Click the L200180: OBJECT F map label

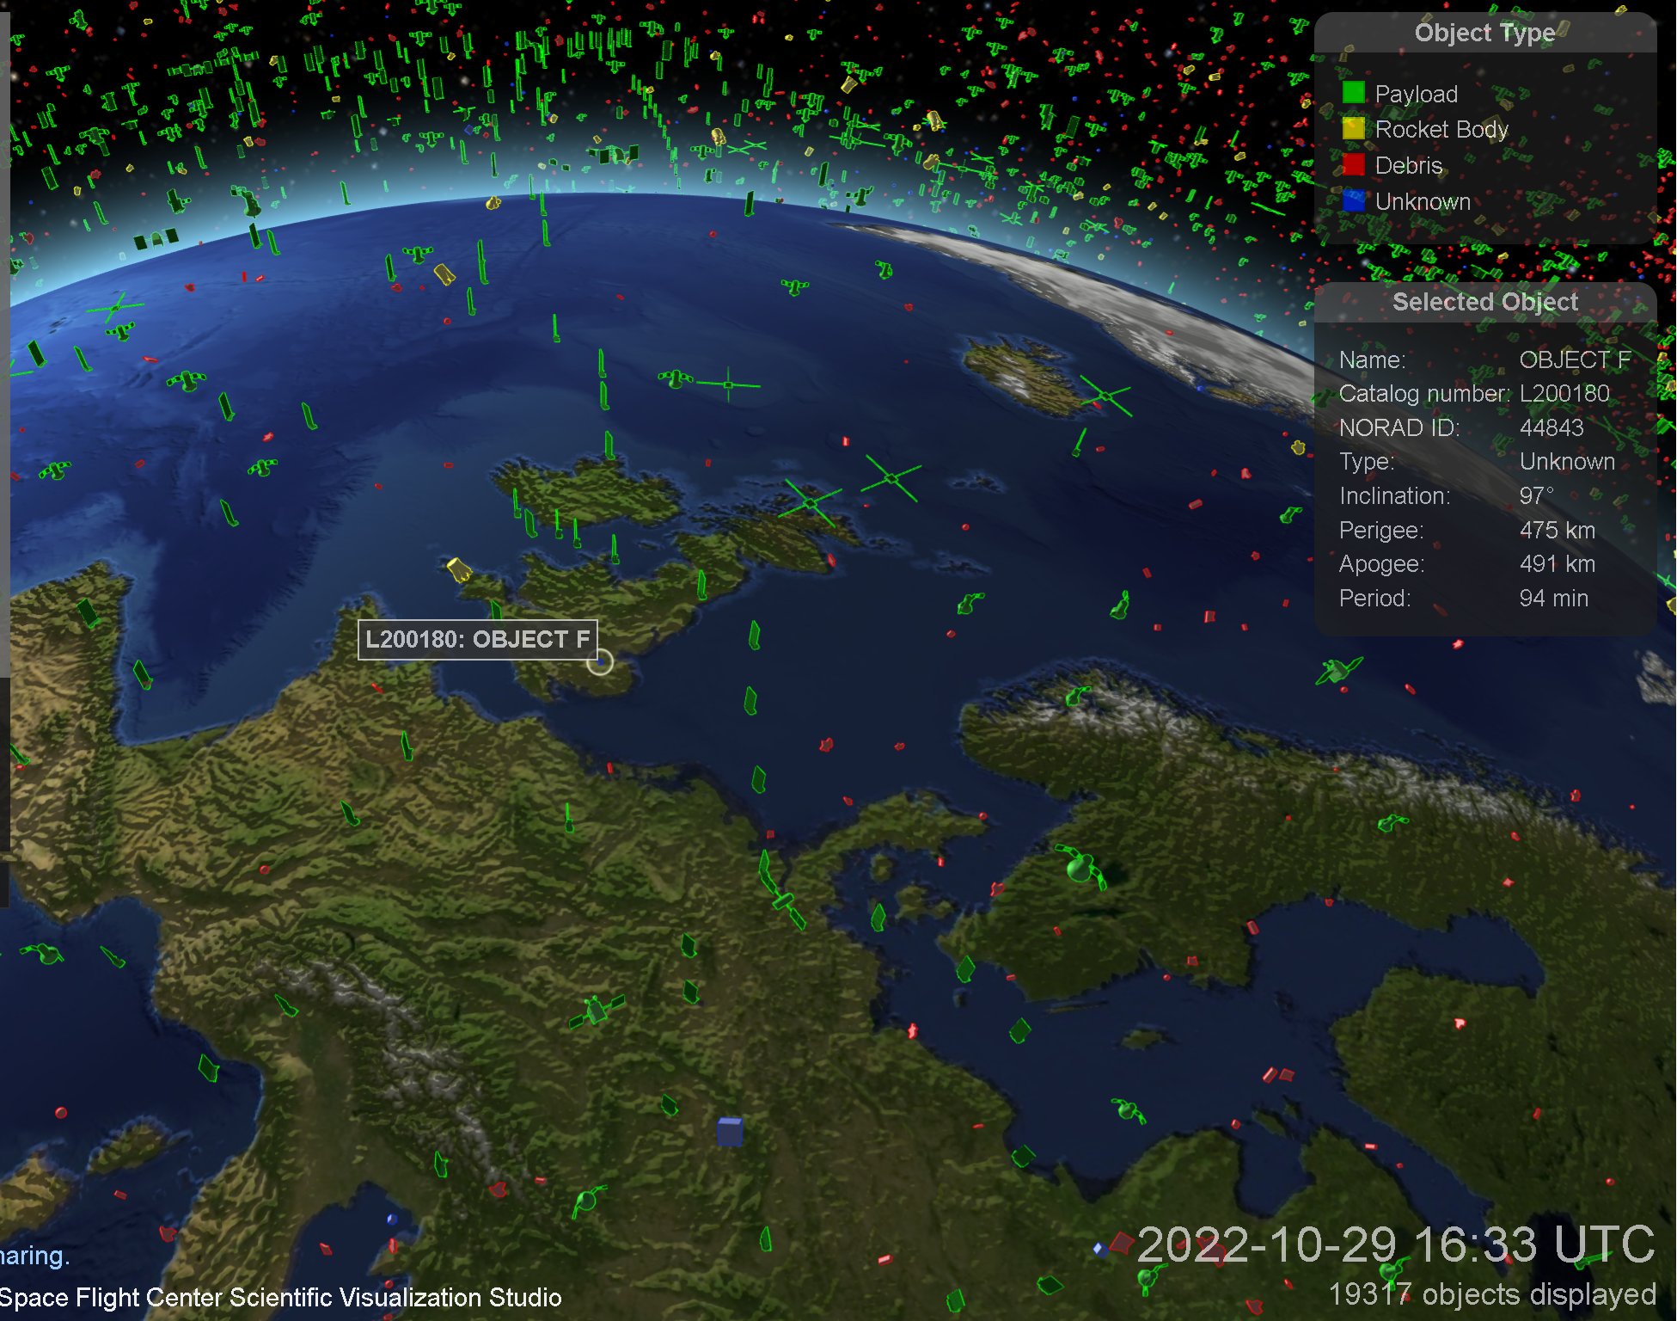pos(477,639)
